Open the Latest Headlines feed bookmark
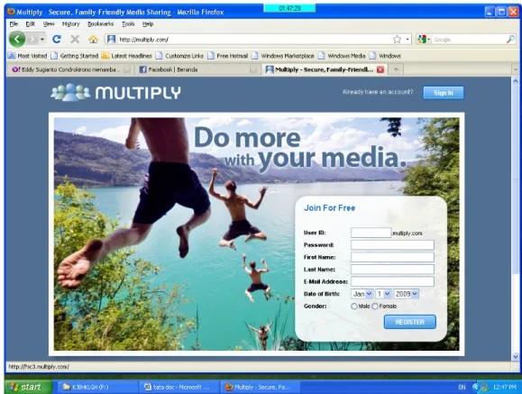The image size is (522, 394). (127, 56)
